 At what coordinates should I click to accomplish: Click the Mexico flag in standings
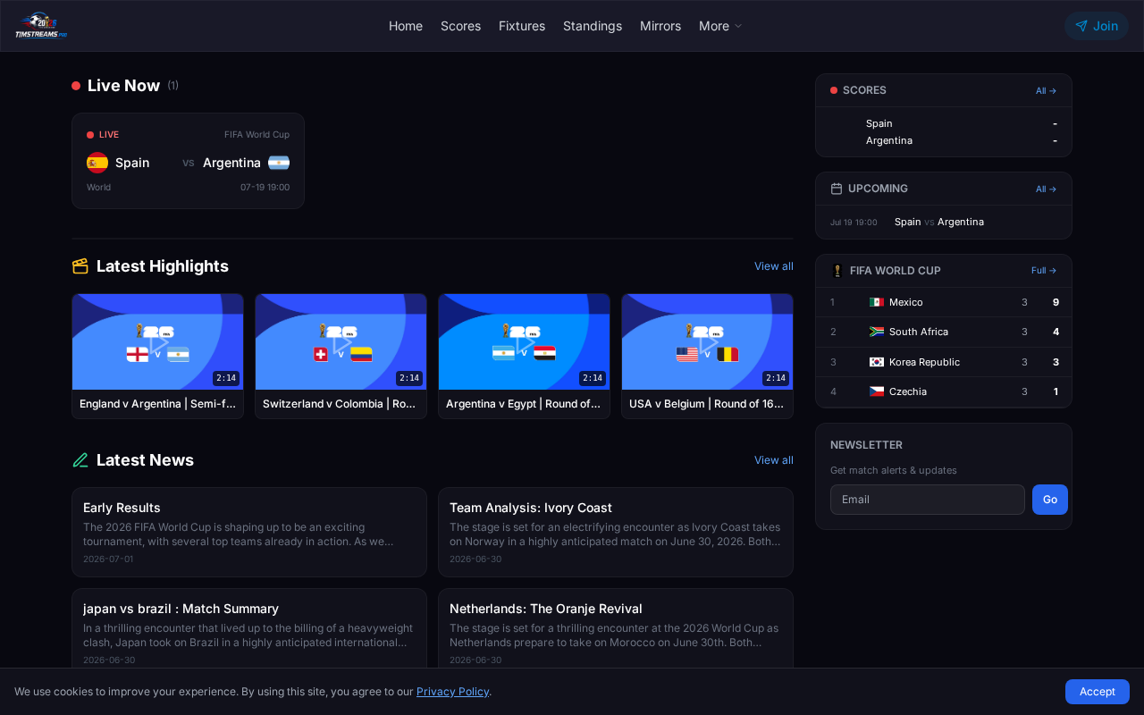click(x=877, y=302)
